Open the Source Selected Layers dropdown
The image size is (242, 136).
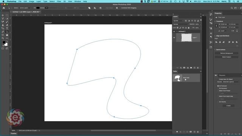point(231,82)
